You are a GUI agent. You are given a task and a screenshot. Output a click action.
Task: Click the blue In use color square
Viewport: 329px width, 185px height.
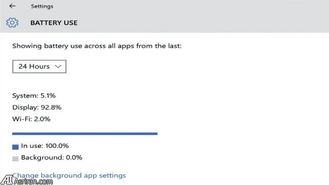point(15,147)
